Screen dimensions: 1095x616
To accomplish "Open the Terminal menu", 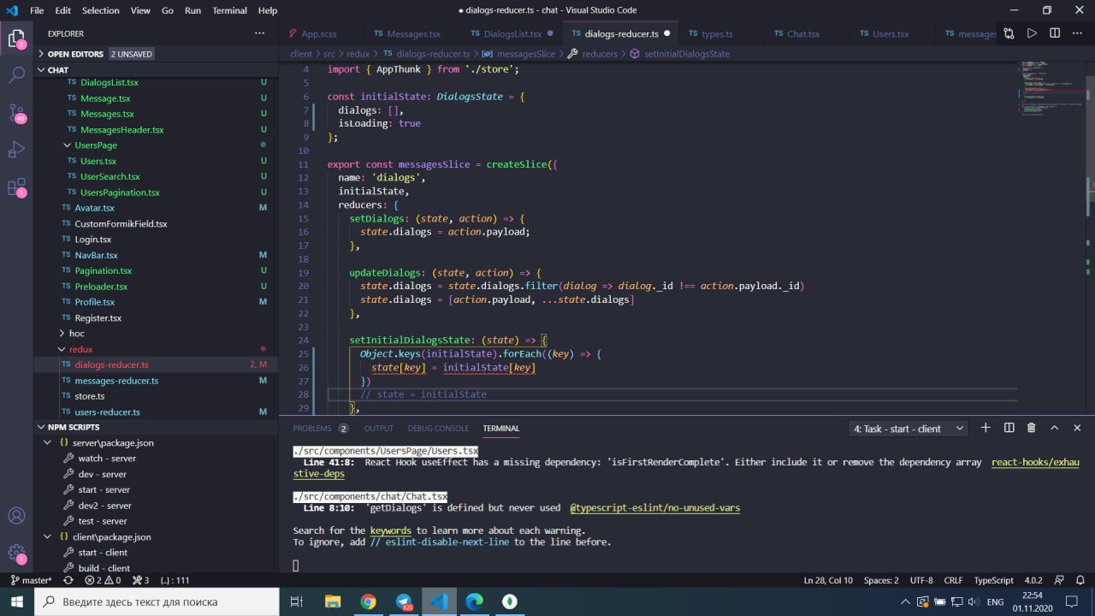I will [x=229, y=10].
